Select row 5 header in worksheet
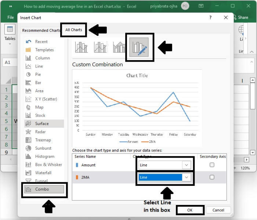Image resolution: width=257 pixels, height=220 pixels. click(6, 121)
